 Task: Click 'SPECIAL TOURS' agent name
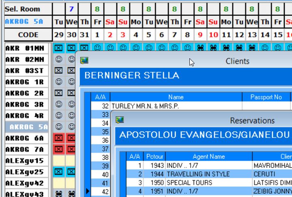[x=189, y=182]
